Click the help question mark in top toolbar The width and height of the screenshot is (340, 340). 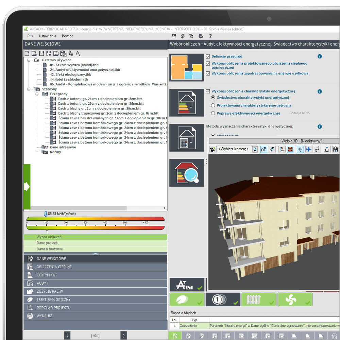click(210, 36)
